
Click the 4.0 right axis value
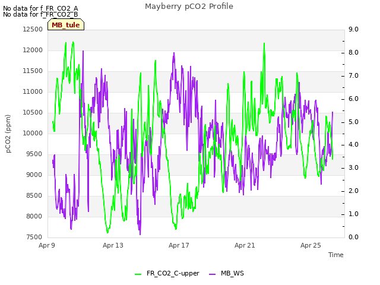[x=353, y=145]
